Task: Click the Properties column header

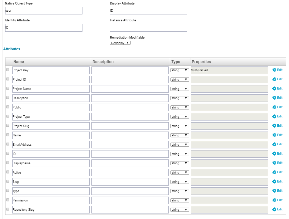Action: click(201, 62)
